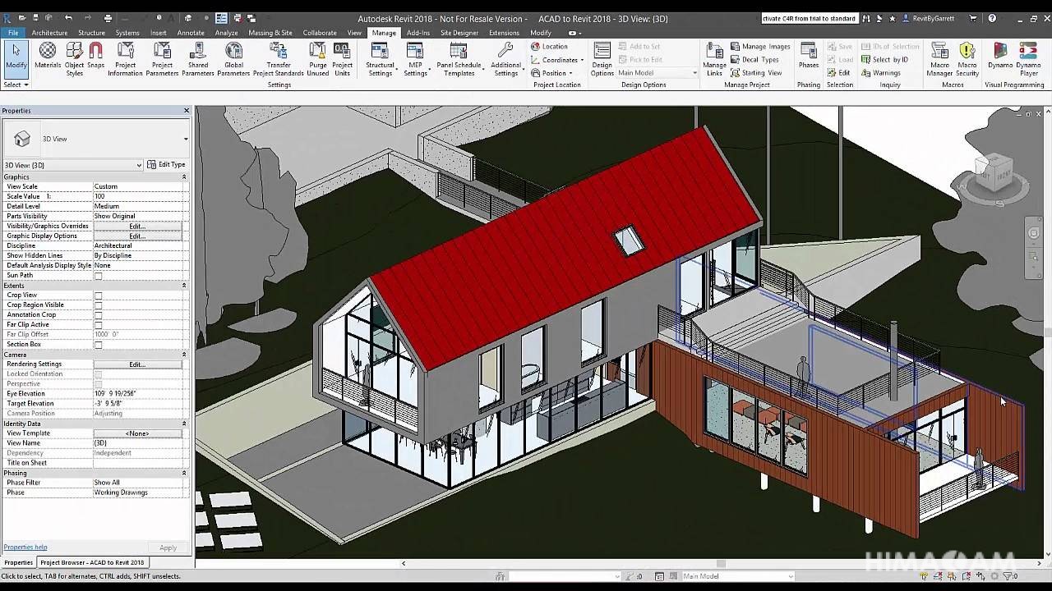Click Purge Unused

click(318, 59)
